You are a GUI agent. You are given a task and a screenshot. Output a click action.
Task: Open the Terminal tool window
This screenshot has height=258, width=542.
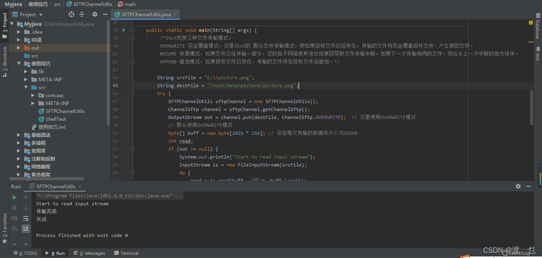[x=127, y=253]
